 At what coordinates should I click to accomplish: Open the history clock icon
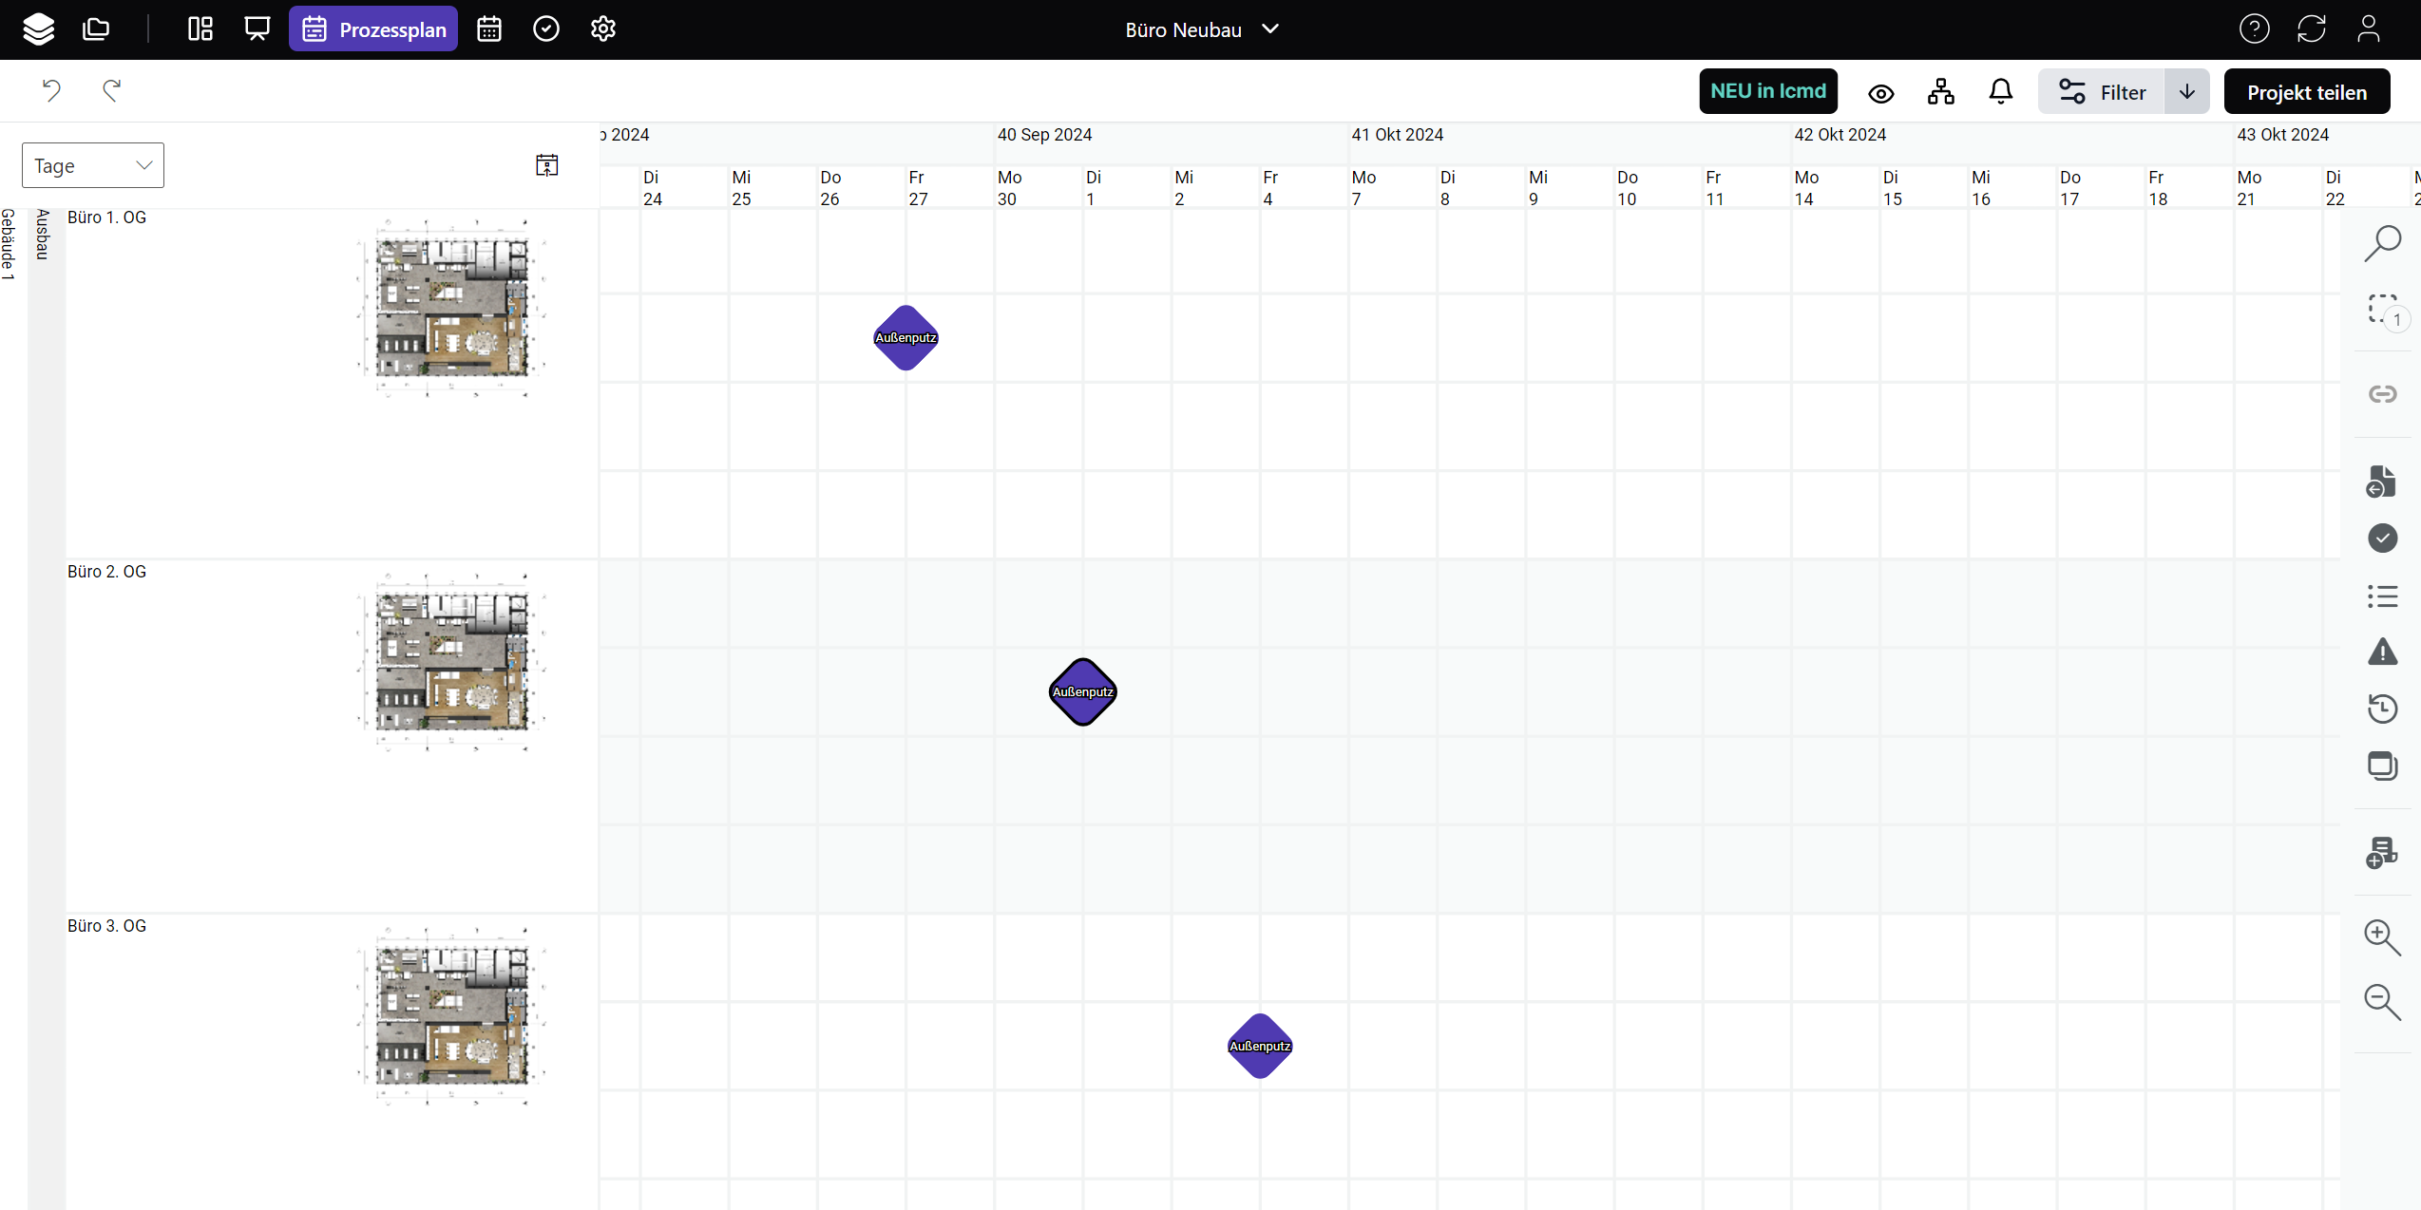[x=2382, y=709]
